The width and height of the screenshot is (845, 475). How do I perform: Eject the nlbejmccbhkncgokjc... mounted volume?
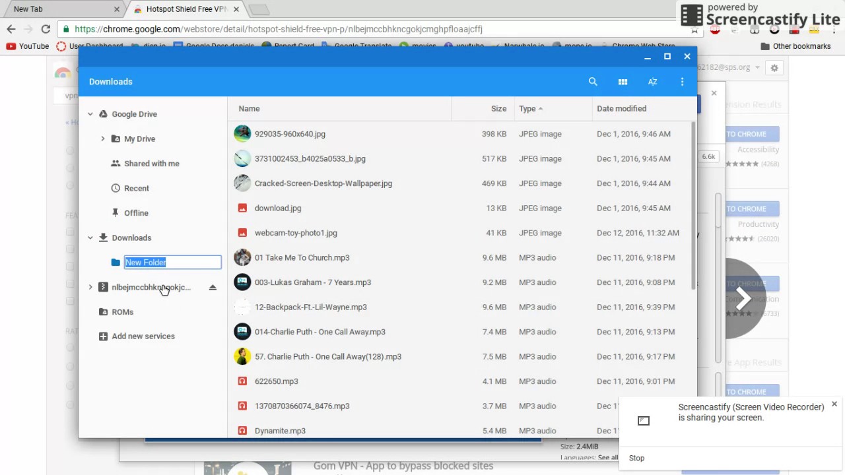[213, 288]
